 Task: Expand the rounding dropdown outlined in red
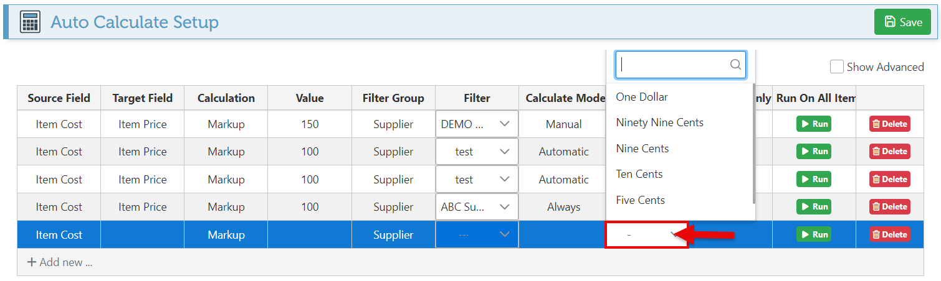pyautogui.click(x=646, y=234)
